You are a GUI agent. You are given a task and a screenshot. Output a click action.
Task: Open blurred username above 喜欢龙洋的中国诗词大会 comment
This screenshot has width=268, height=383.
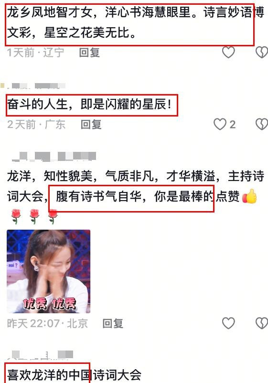pos(40,355)
